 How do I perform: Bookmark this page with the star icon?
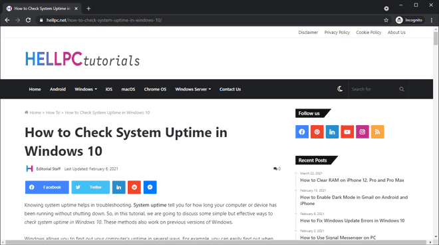click(386, 20)
